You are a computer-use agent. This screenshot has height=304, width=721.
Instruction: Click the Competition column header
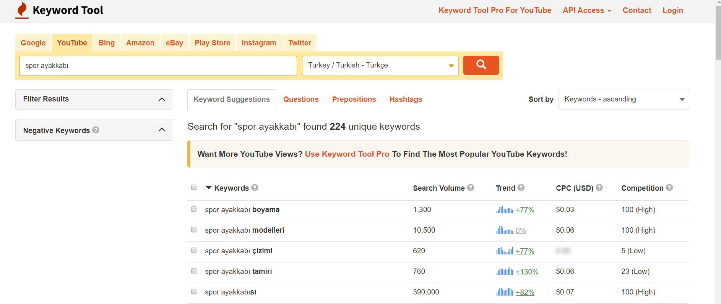coord(642,188)
